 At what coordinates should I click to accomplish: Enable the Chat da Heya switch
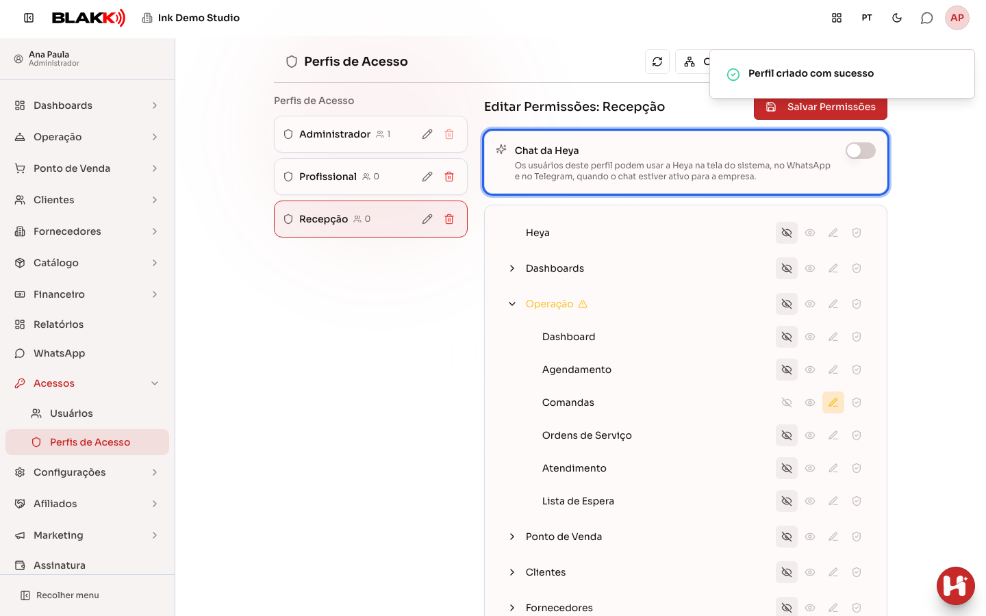point(861,151)
